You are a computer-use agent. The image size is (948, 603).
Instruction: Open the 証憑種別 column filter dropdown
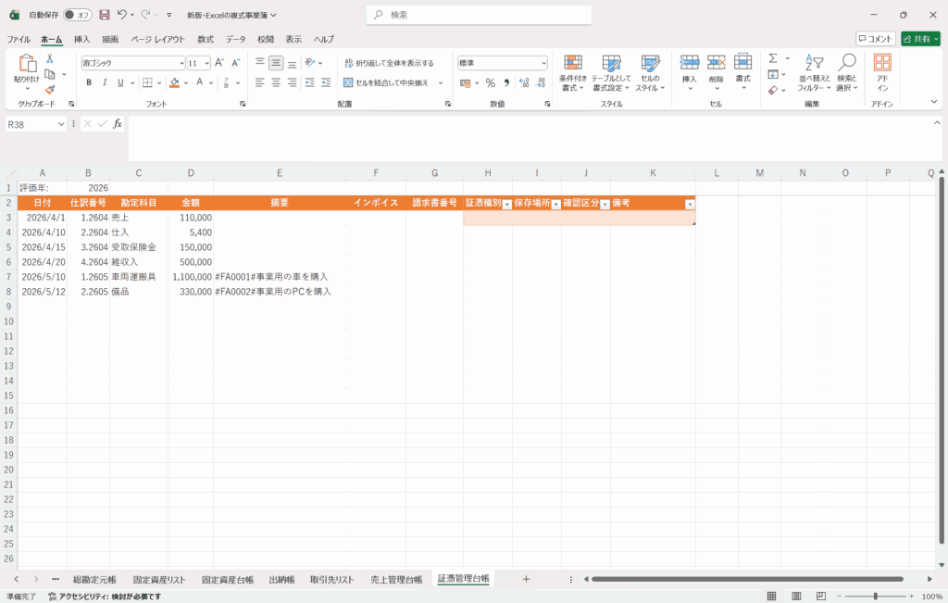click(x=506, y=204)
